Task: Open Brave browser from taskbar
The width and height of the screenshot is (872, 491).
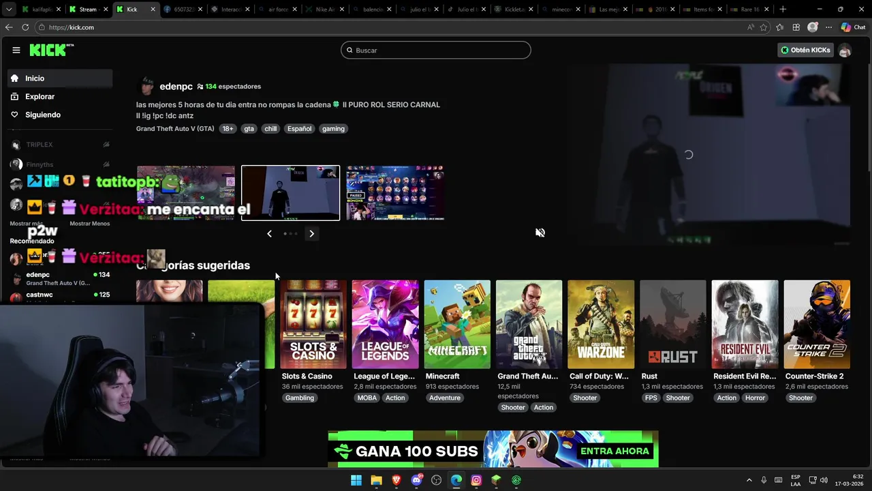Action: (396, 480)
